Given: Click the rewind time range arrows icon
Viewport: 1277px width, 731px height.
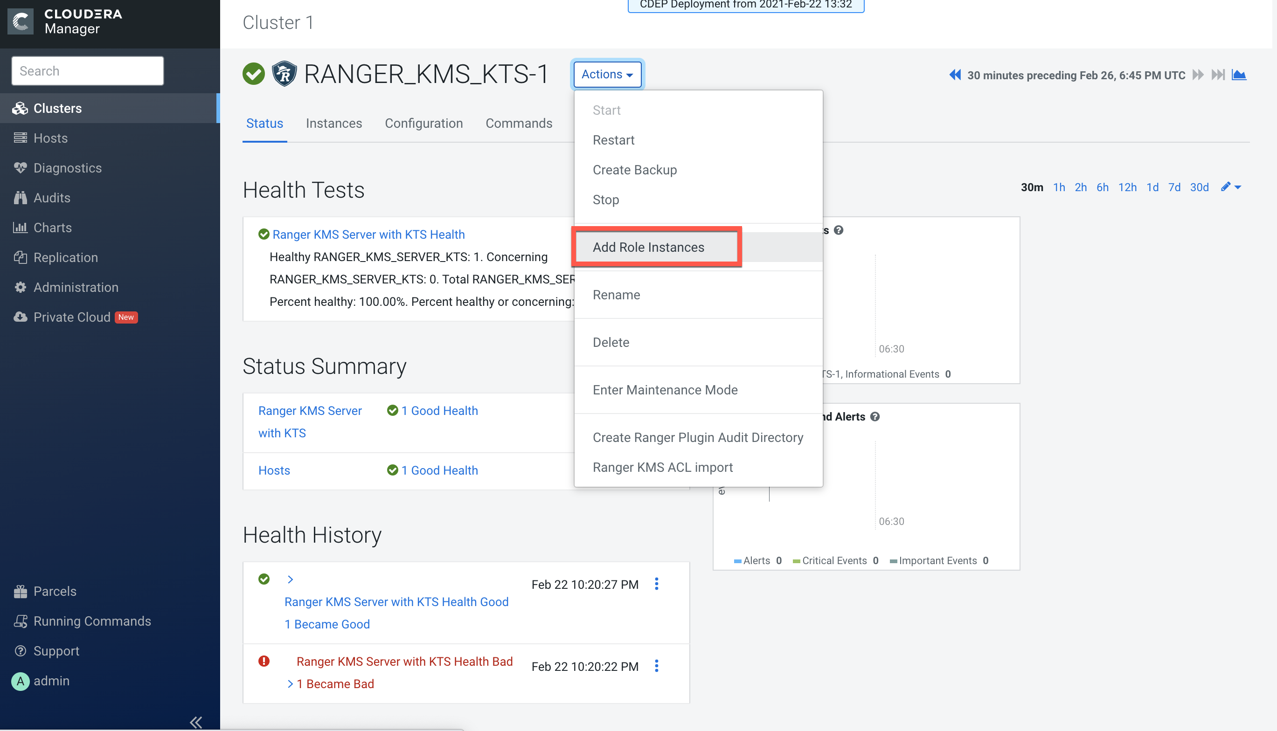Looking at the screenshot, I should point(955,76).
